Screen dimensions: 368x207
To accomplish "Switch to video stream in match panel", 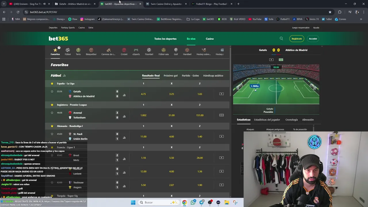I will 271,60.
